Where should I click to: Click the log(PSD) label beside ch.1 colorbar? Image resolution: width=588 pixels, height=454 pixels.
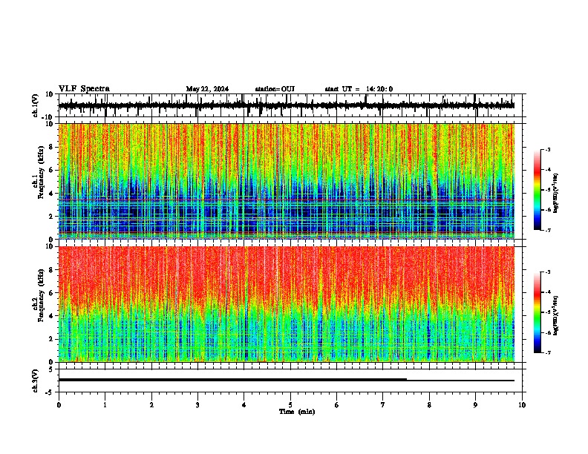tap(556, 194)
